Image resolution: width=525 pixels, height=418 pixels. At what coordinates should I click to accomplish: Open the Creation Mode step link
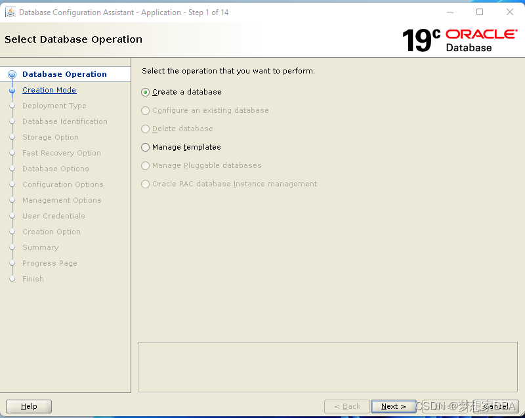pos(49,90)
